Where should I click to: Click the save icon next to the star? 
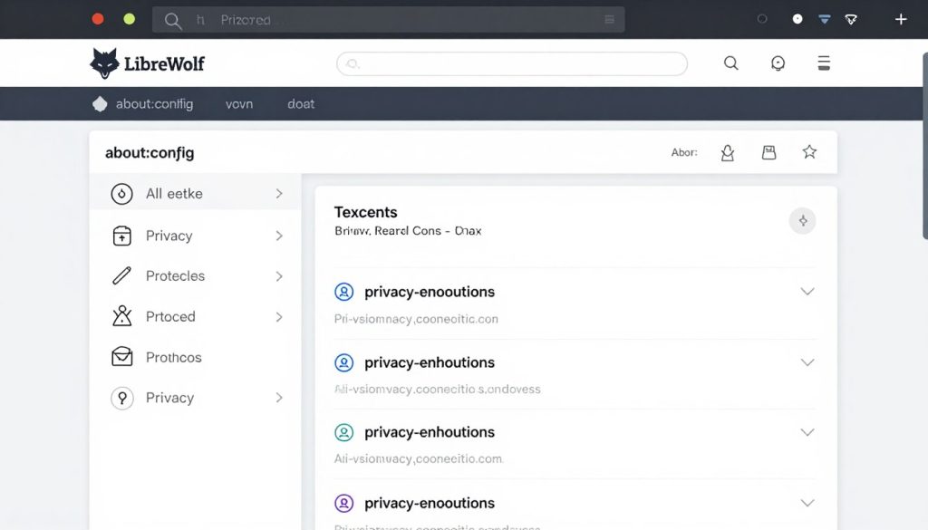[x=768, y=152]
